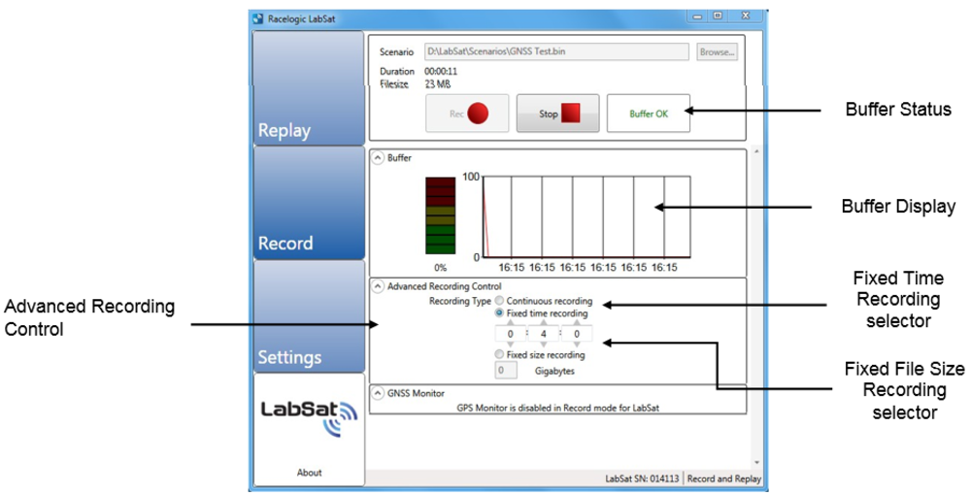Stop recording with the Stop button
This screenshot has height=493, width=971.
(557, 114)
